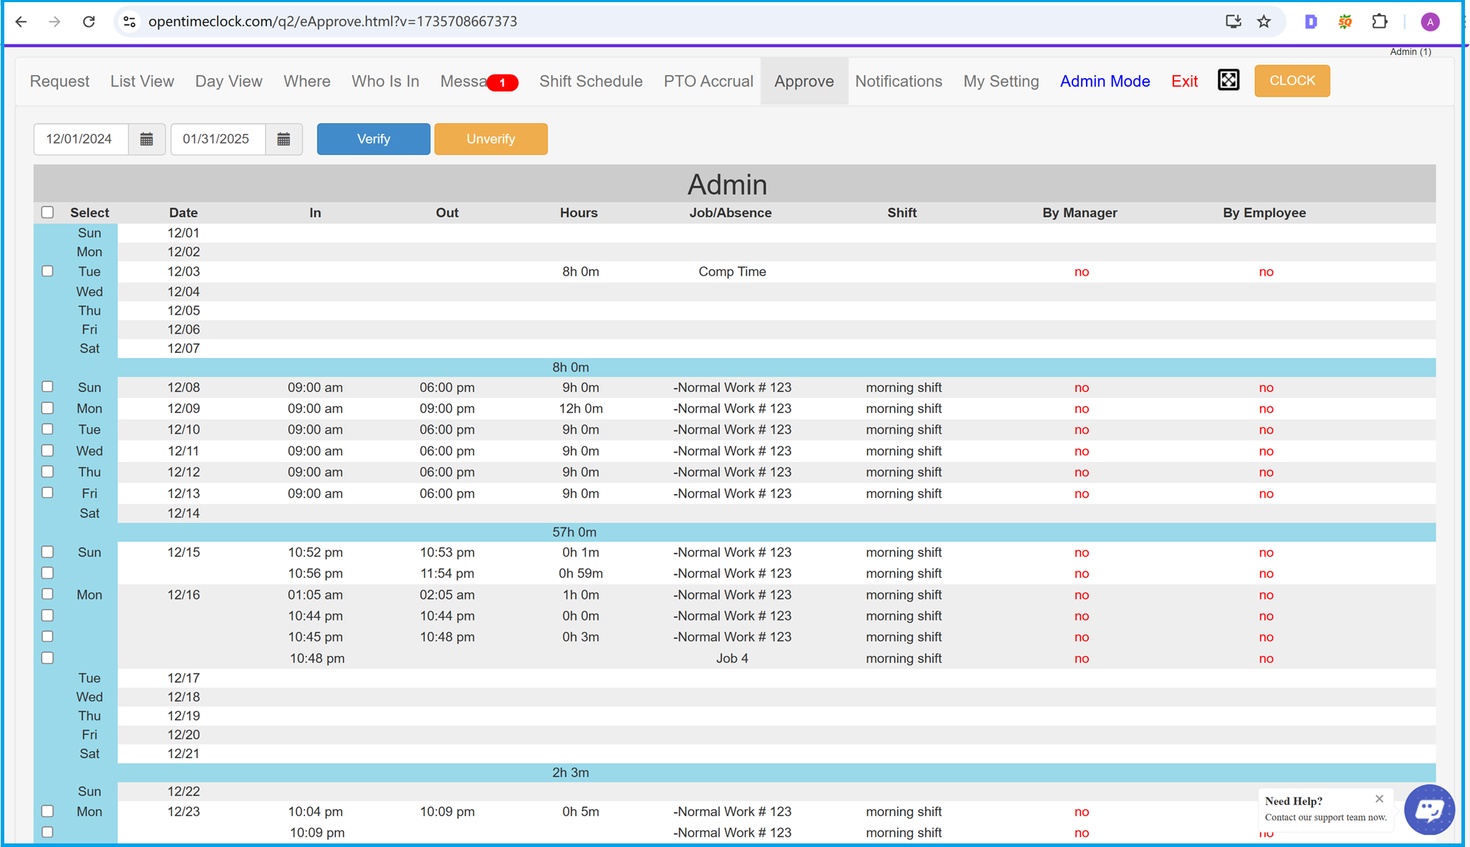Click the fullscreen expand icon beside Exit
1470x847 pixels.
point(1229,80)
